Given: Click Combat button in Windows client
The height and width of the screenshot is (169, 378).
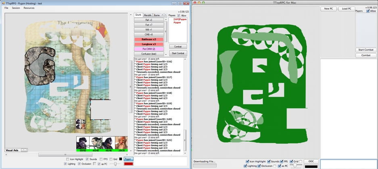Looking at the screenshot, I should tap(178, 47).
